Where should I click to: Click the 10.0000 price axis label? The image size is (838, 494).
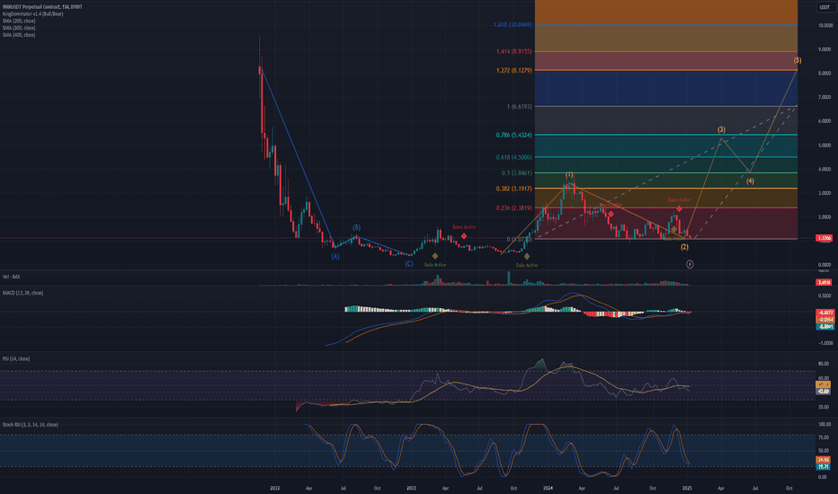[825, 25]
